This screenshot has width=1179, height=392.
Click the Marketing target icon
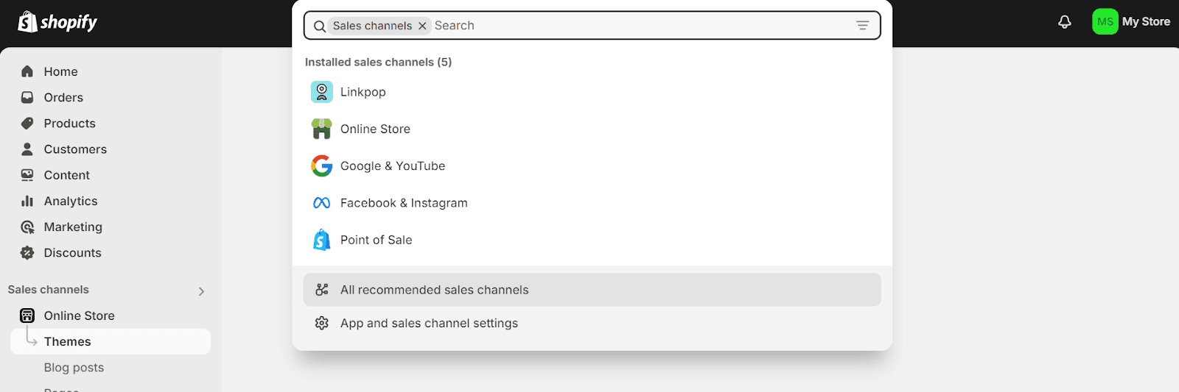(x=27, y=227)
